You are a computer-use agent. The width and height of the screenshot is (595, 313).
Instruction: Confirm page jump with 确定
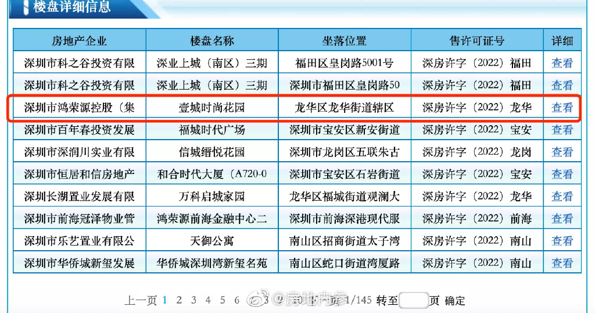click(x=454, y=301)
